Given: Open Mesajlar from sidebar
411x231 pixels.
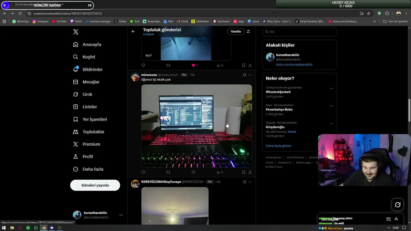Looking at the screenshot, I should 86,82.
